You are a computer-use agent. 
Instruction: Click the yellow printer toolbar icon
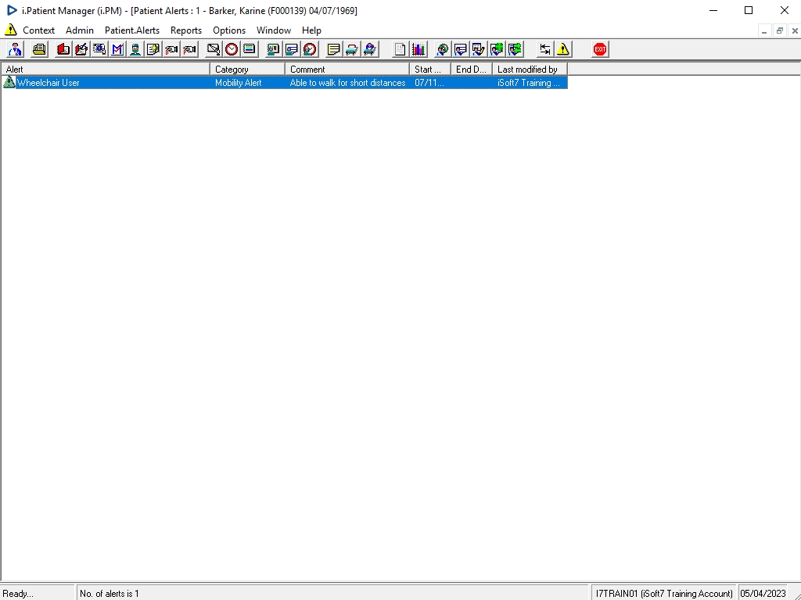(x=39, y=49)
